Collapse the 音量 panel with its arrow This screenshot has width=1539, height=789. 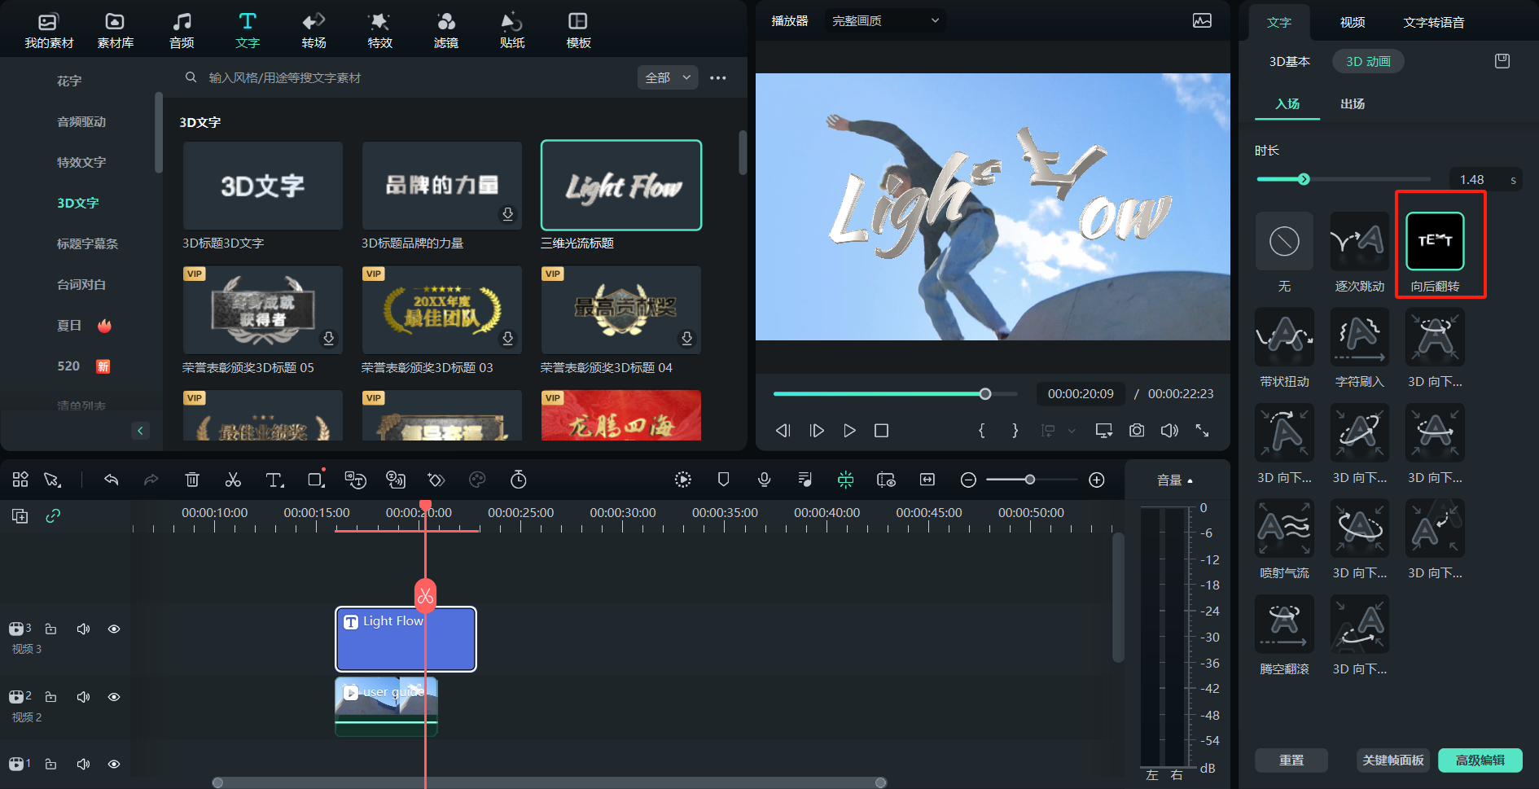click(x=1190, y=480)
